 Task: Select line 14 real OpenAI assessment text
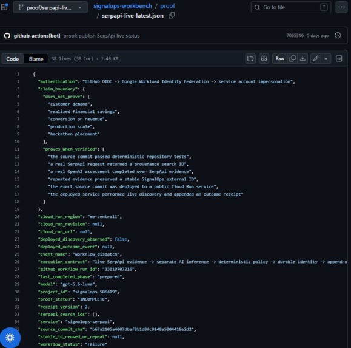[x=119, y=172]
